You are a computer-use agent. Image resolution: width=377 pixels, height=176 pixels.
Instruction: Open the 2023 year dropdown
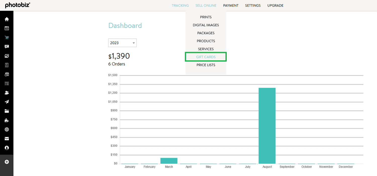click(122, 43)
